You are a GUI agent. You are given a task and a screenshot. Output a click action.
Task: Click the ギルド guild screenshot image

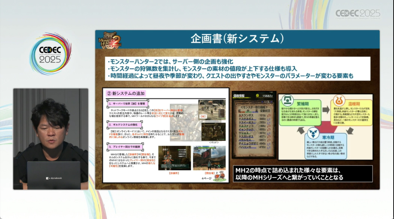coord(213,132)
